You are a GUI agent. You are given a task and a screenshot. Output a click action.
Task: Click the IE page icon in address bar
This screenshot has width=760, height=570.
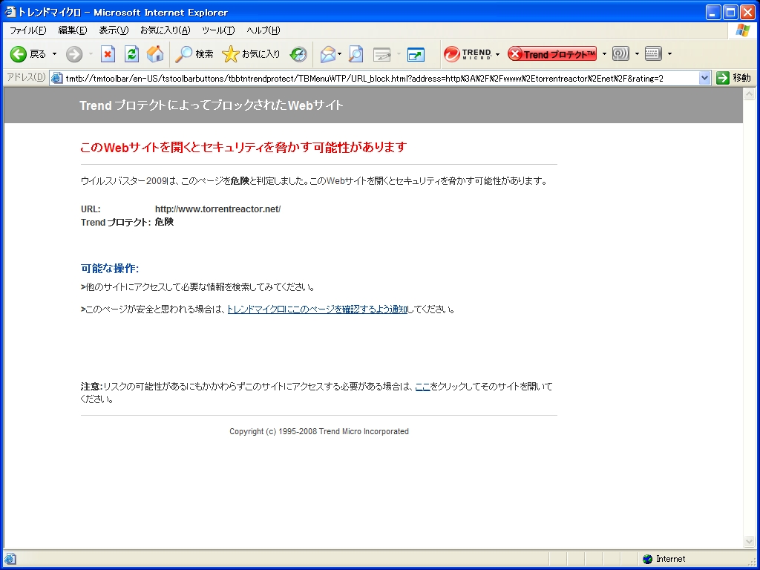click(57, 78)
